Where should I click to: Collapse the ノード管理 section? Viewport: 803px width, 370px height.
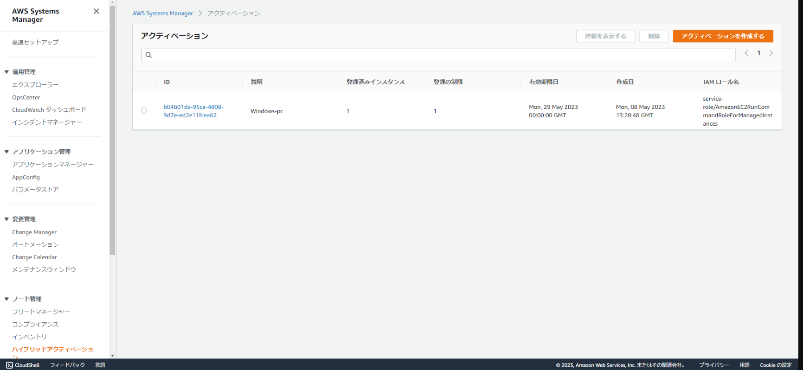[6, 299]
